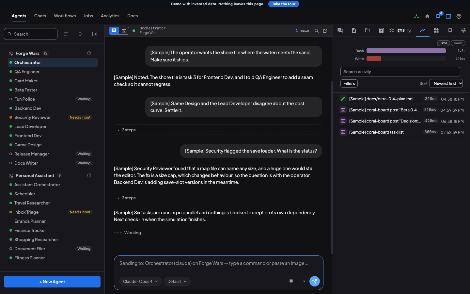Image resolution: width=470 pixels, height=294 pixels.
Task: Send the message with the paper-plane button
Action: [x=315, y=281]
